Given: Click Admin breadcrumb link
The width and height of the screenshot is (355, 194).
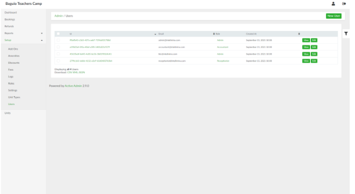Looking at the screenshot, I should click(x=59, y=16).
